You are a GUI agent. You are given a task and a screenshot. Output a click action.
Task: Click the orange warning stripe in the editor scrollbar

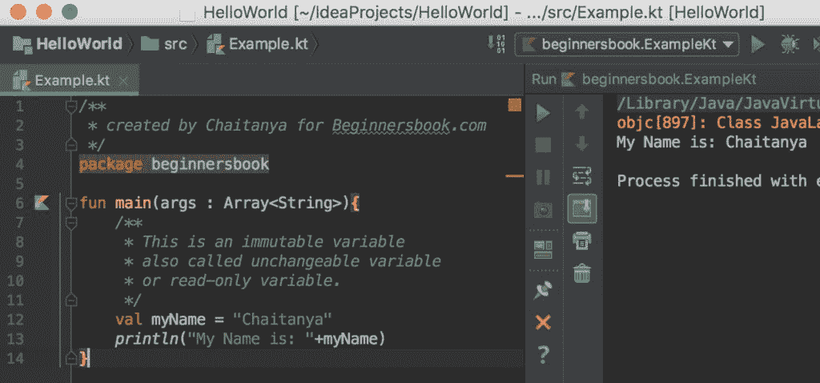click(x=515, y=175)
